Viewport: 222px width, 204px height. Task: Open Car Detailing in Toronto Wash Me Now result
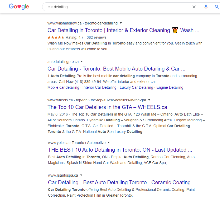pos(123,30)
